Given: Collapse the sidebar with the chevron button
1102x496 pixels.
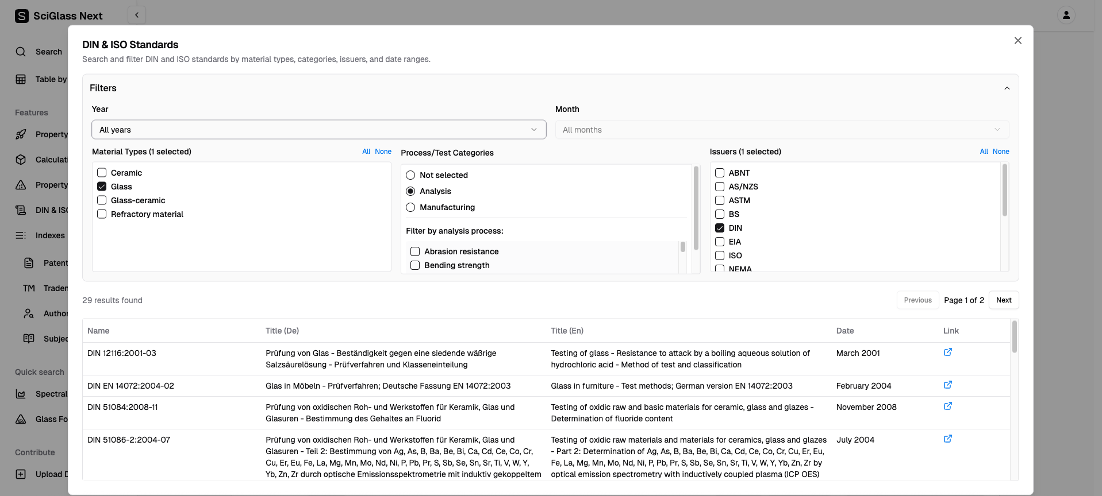Looking at the screenshot, I should tap(137, 15).
